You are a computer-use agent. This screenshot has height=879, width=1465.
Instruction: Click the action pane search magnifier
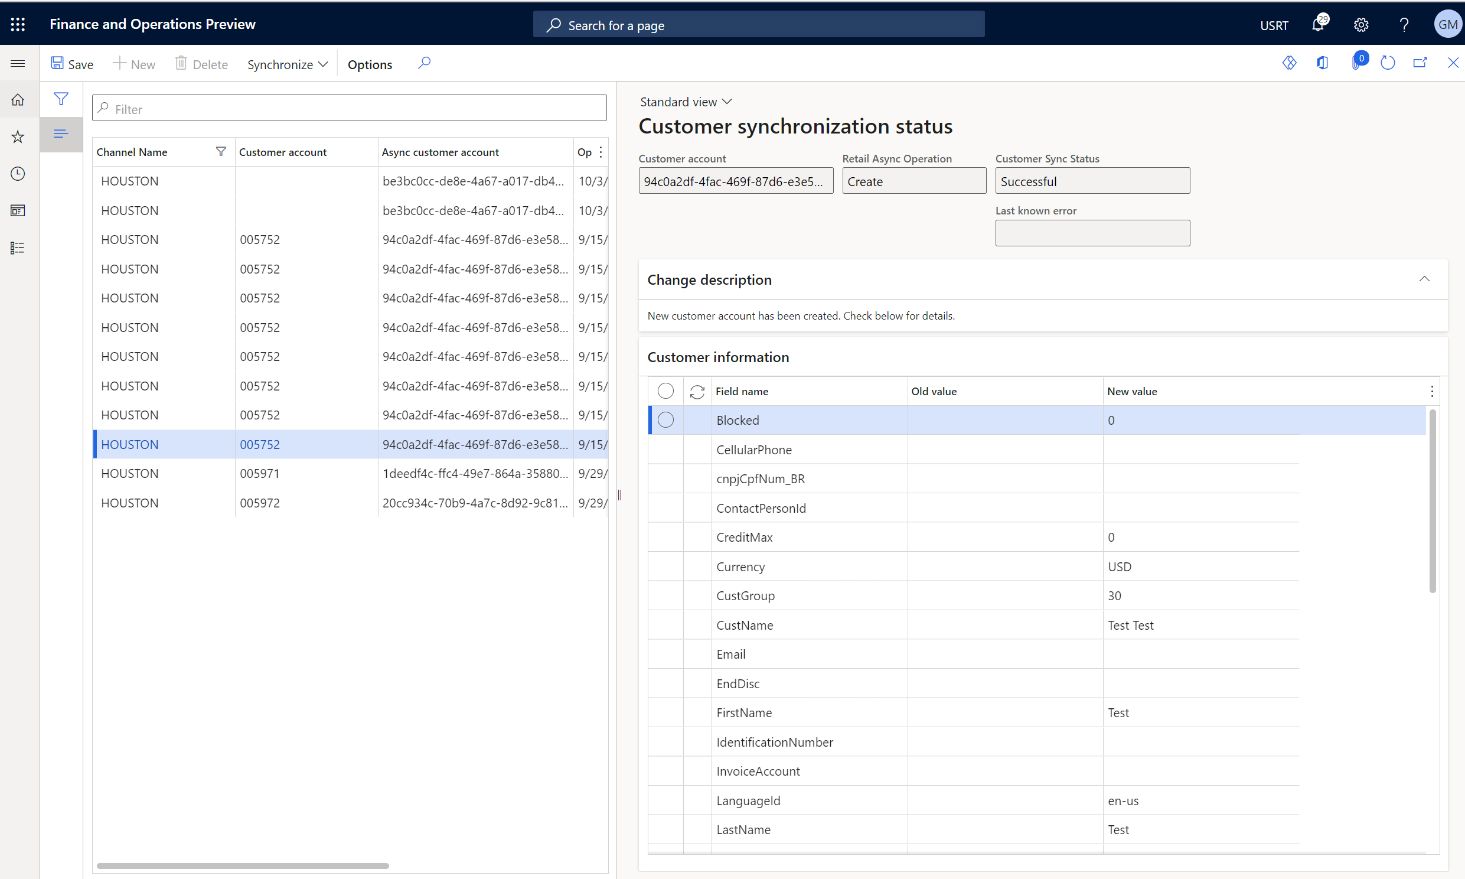tap(425, 63)
